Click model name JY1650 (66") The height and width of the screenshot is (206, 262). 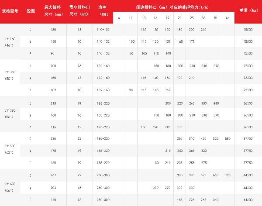point(10,187)
